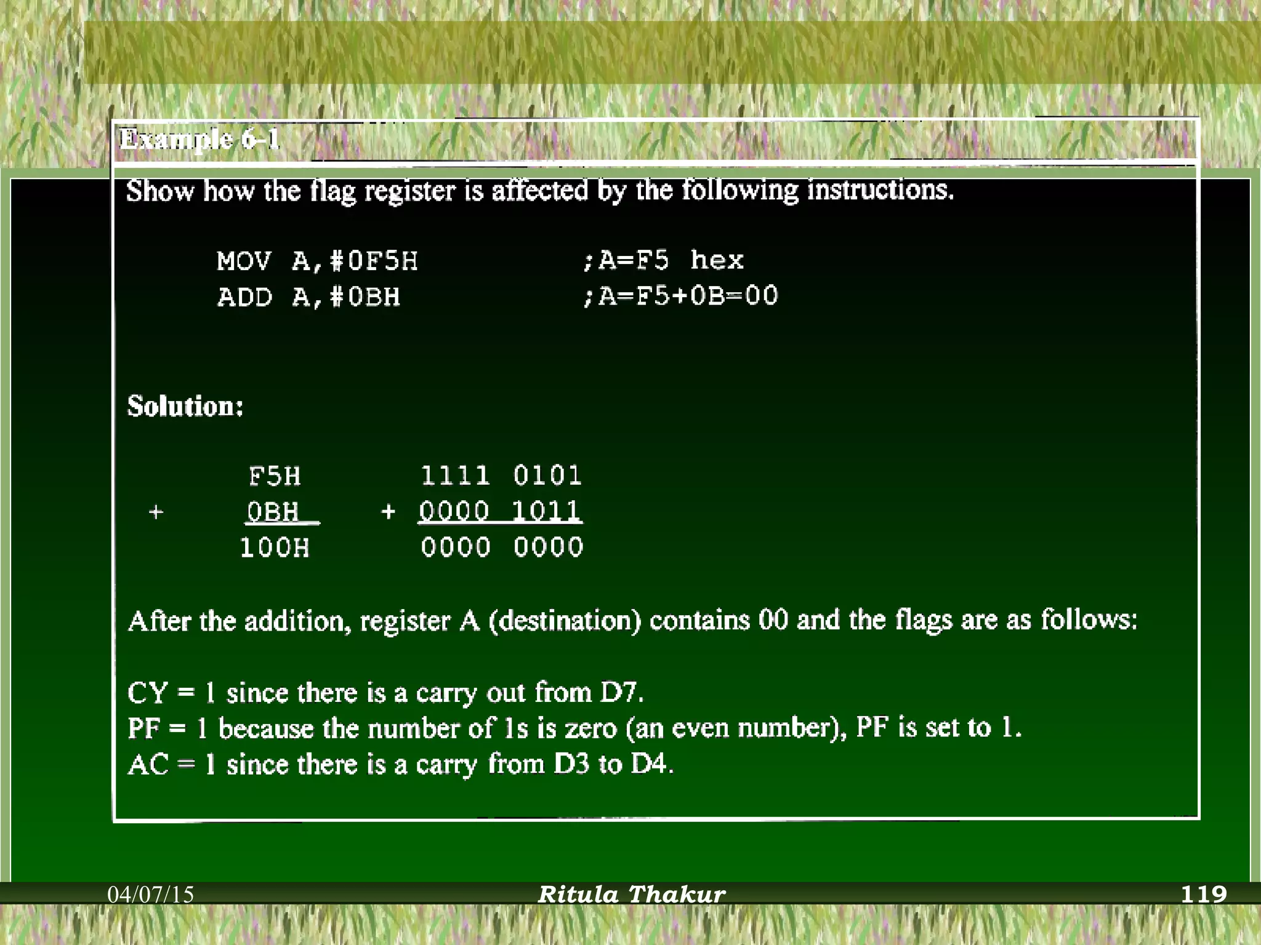1261x945 pixels.
Task: Click the CY = 1 explanation line
Action: pos(386,693)
